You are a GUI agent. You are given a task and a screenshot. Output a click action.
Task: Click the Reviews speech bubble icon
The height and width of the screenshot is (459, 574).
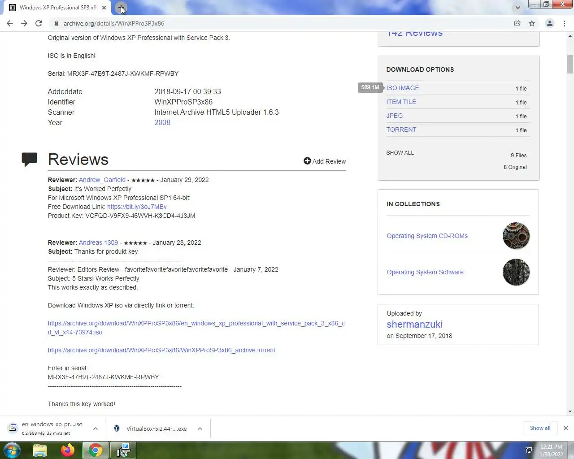(30, 159)
